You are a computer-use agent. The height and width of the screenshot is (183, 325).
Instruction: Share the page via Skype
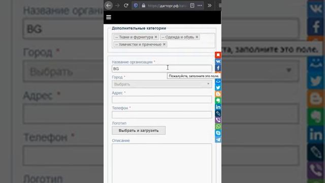(x=218, y=133)
